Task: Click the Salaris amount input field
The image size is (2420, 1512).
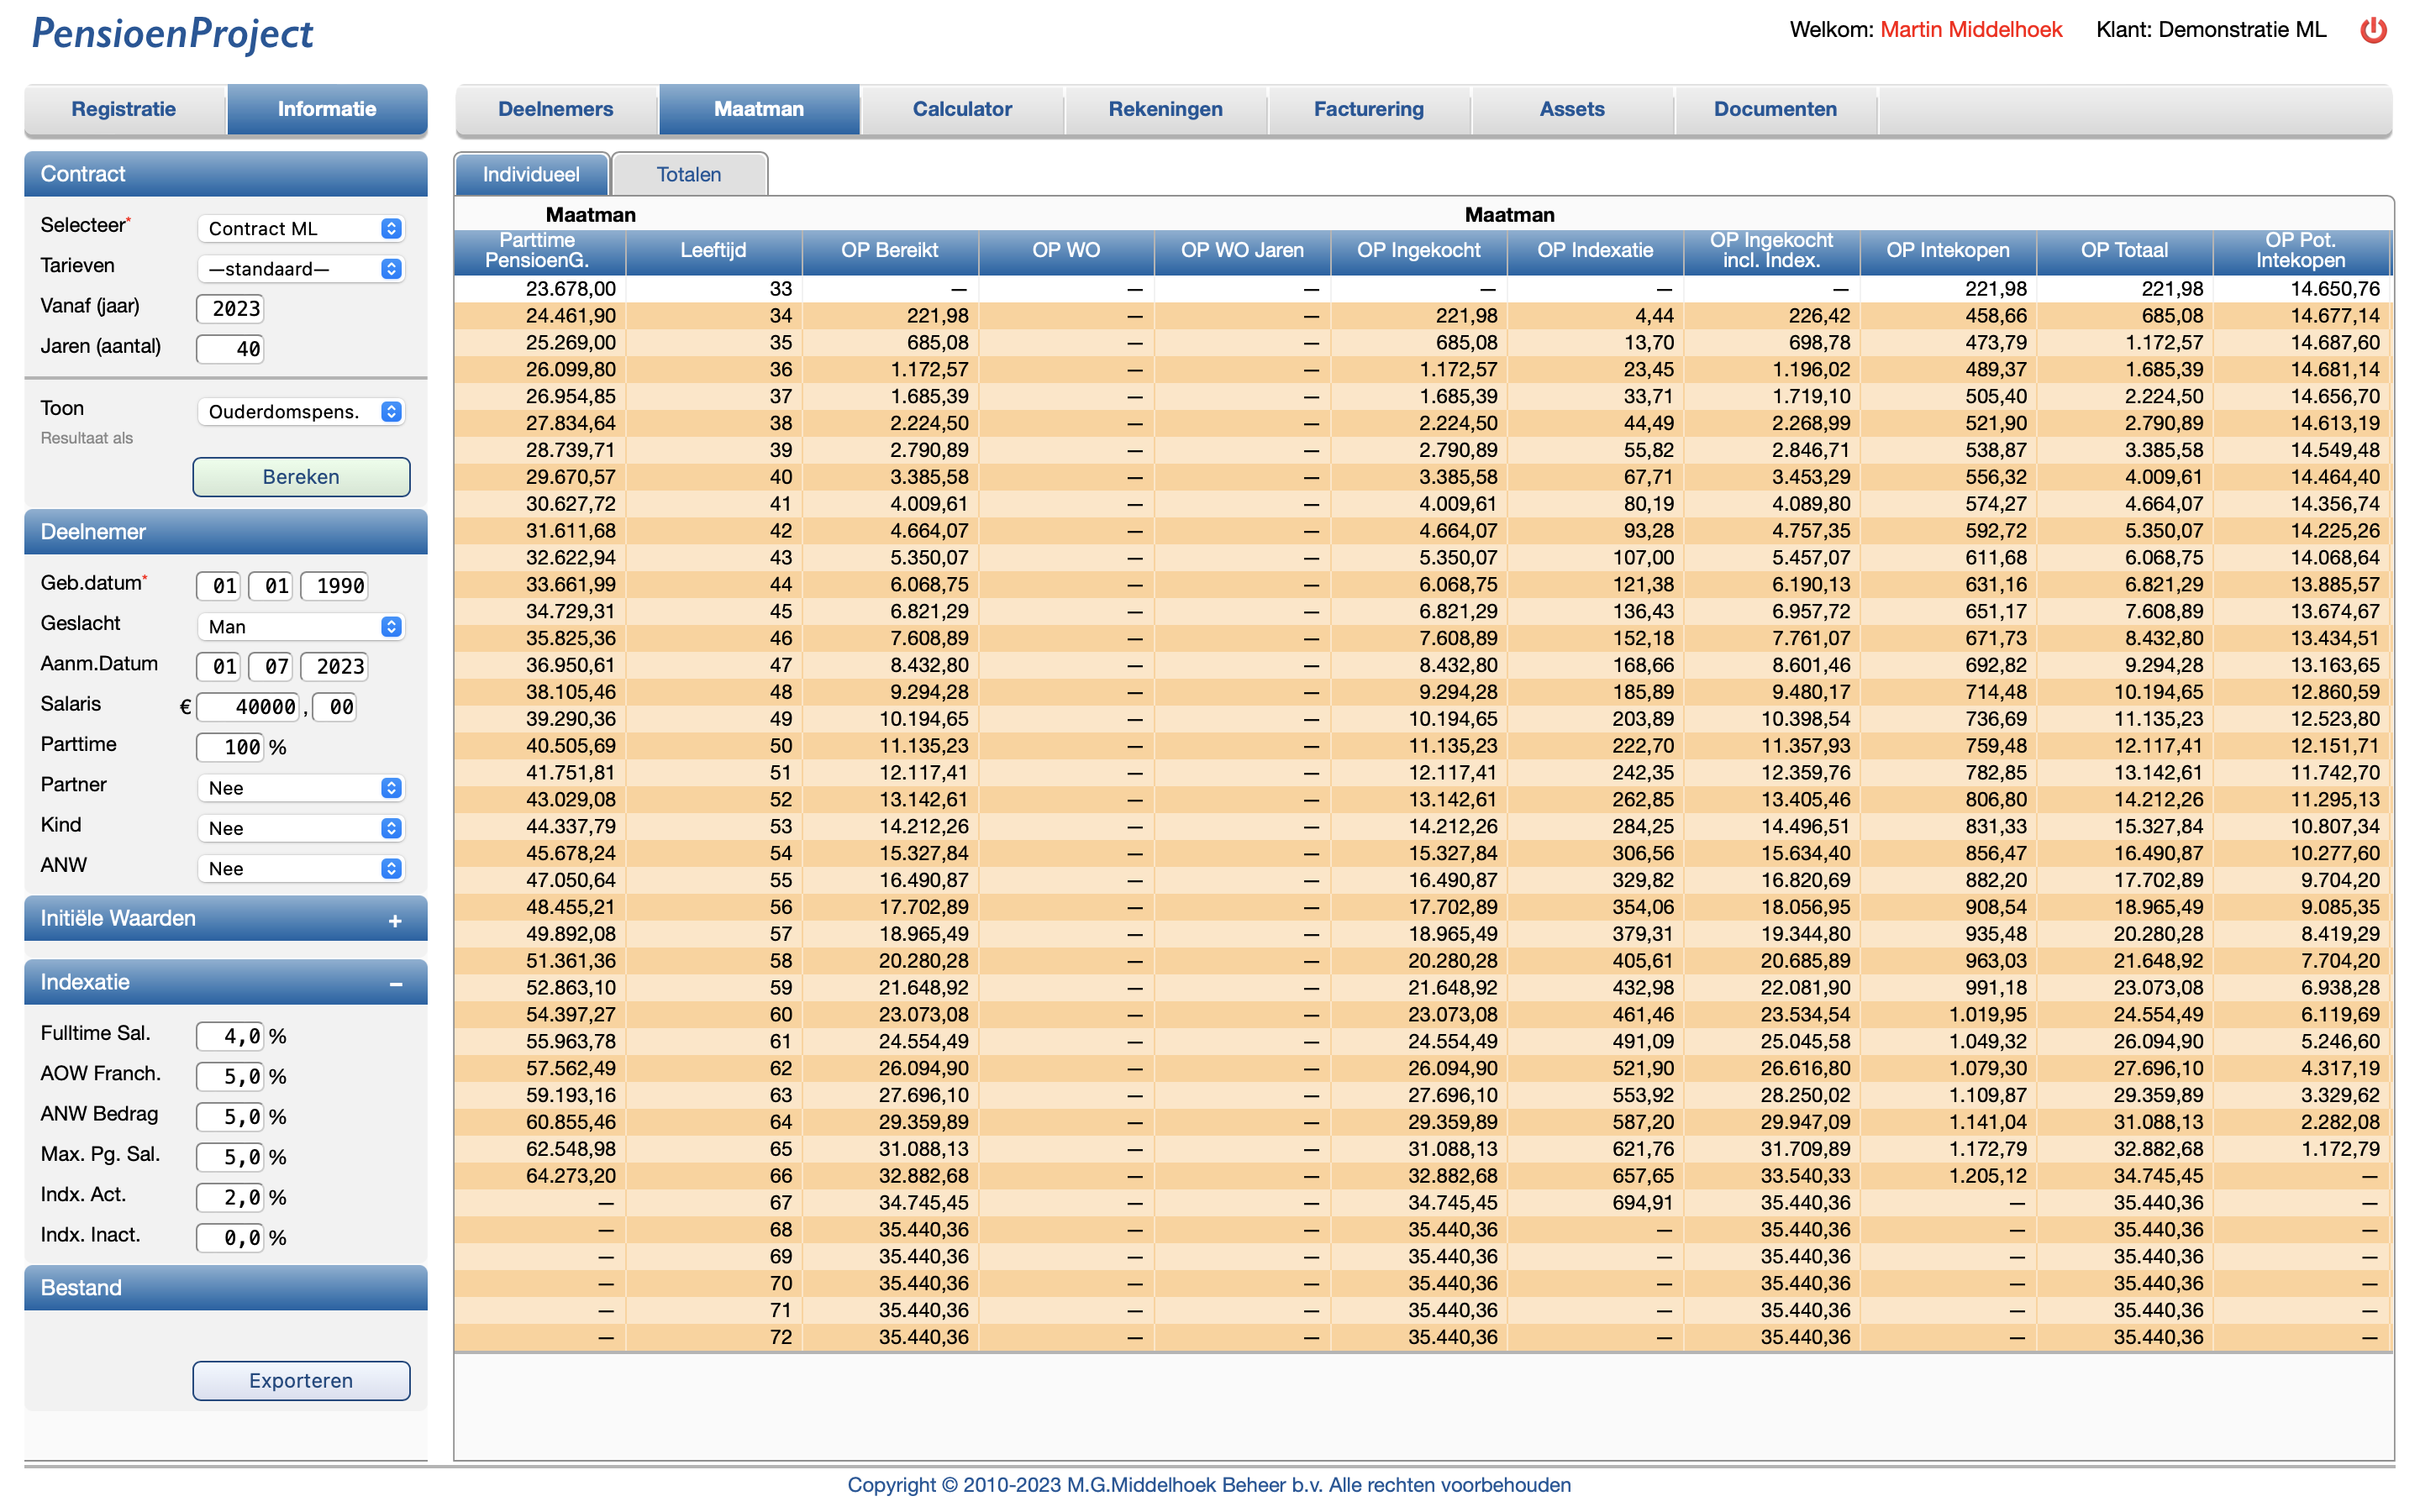Action: point(252,708)
